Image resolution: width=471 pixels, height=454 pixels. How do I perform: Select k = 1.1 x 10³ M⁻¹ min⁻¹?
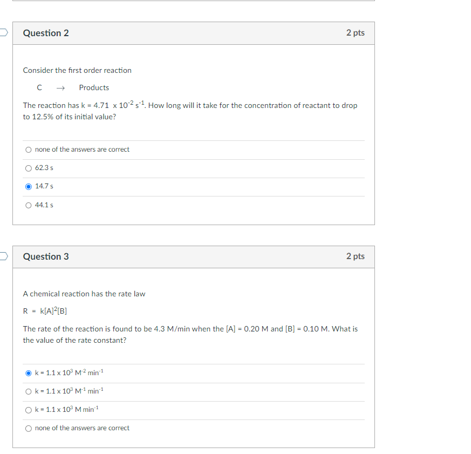28,391
